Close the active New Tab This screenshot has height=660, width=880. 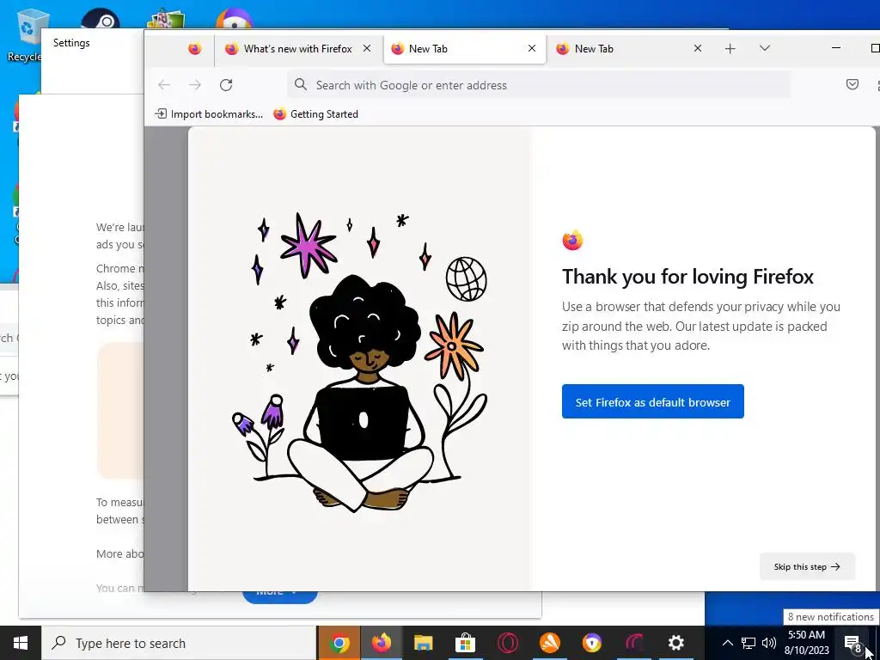click(x=531, y=48)
